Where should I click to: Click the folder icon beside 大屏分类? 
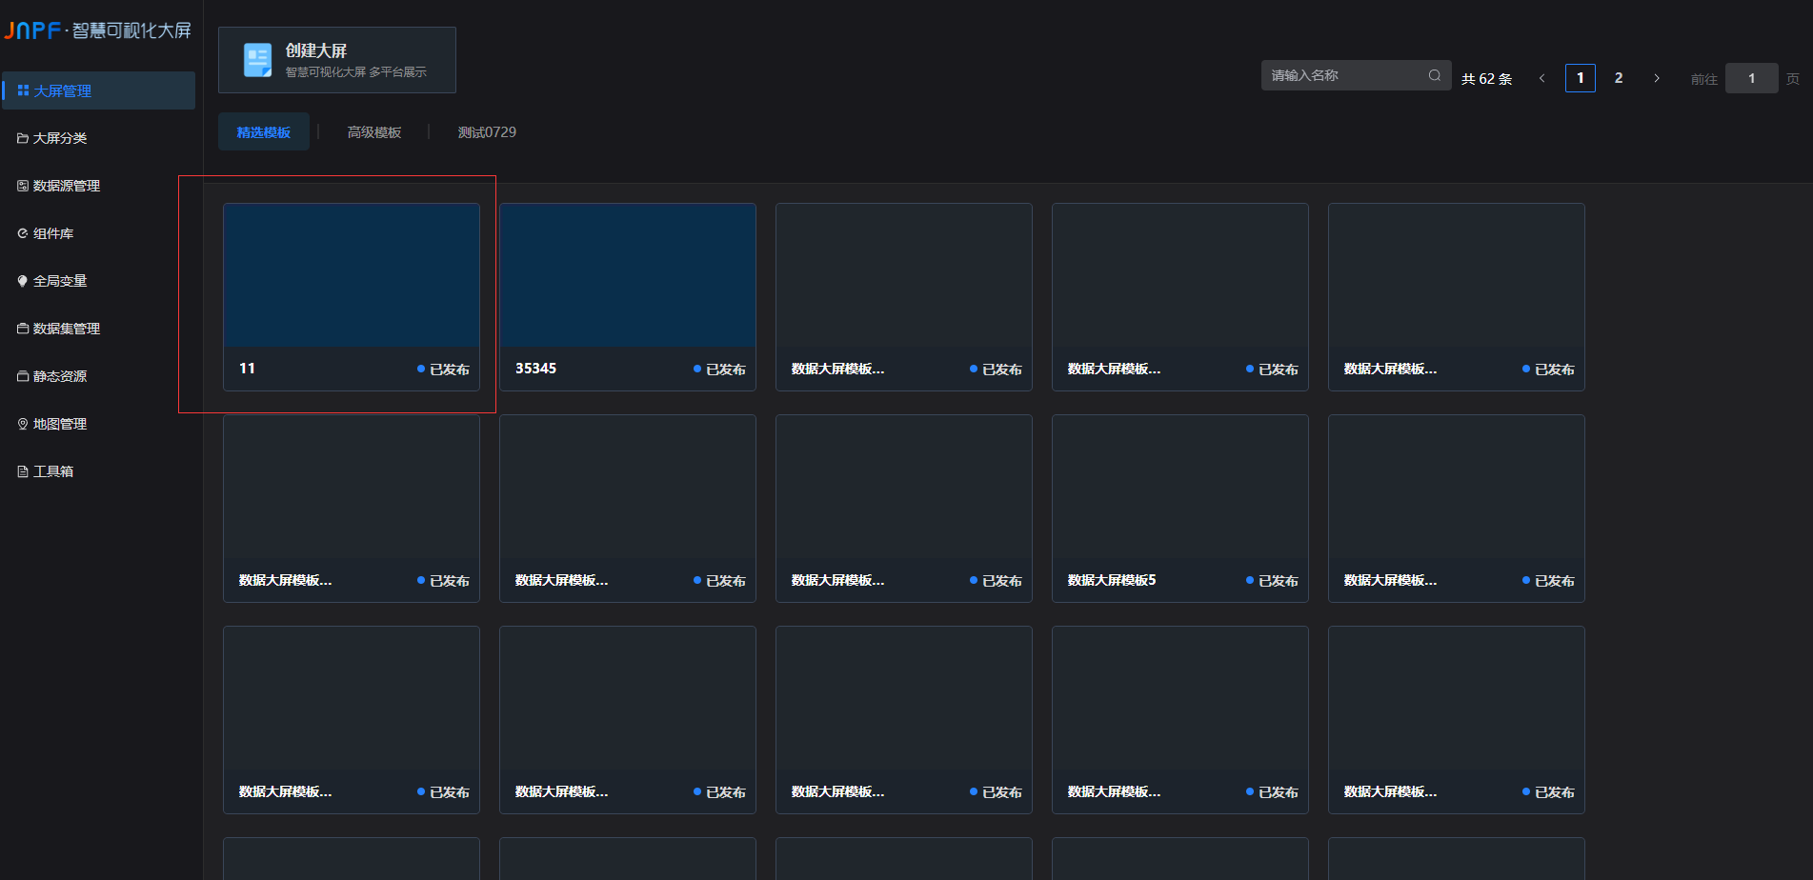(x=23, y=138)
